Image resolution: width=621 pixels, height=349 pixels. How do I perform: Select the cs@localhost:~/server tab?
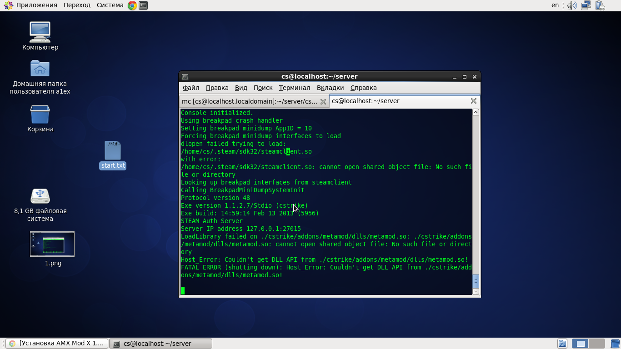(x=405, y=101)
